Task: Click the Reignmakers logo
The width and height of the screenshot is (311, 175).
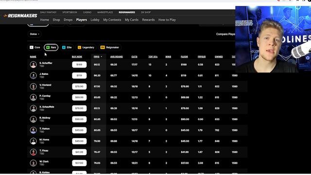Action: point(20,16)
